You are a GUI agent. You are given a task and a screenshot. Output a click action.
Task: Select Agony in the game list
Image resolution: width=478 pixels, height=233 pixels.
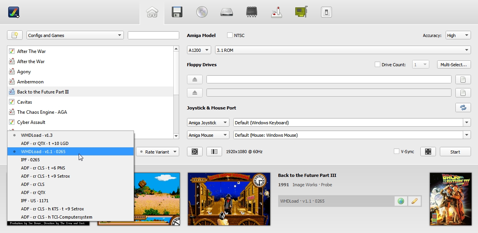[x=90, y=71]
